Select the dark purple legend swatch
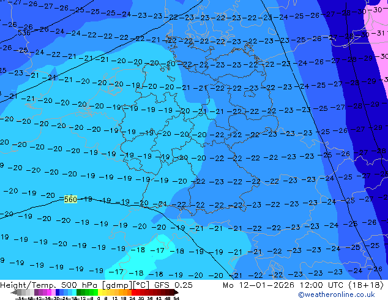388x300 pixels. click(36, 292)
